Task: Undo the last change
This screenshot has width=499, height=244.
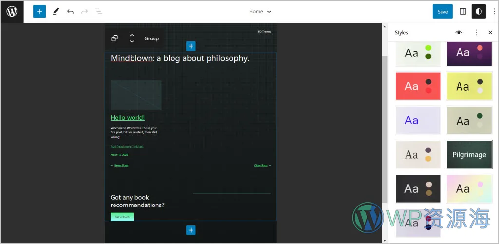Action: click(70, 11)
